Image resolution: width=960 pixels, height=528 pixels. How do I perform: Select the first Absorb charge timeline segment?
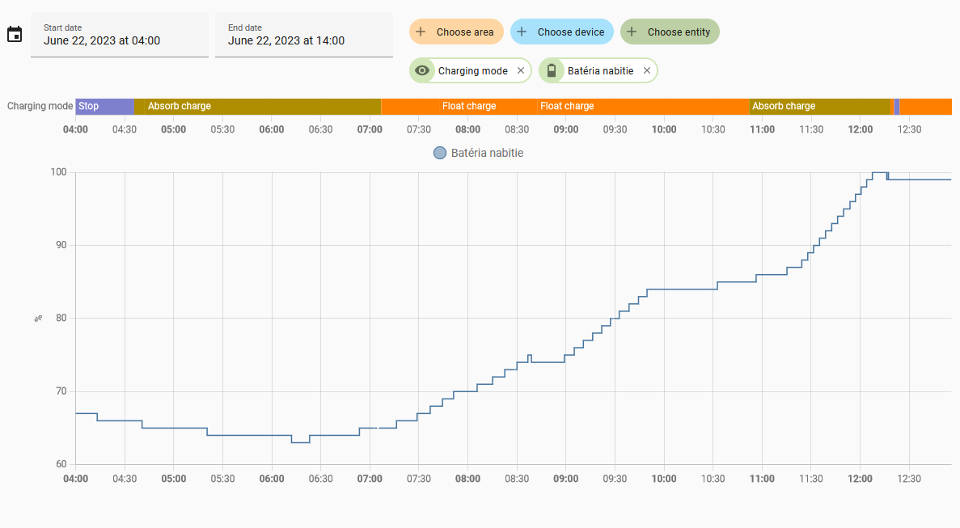pos(257,106)
